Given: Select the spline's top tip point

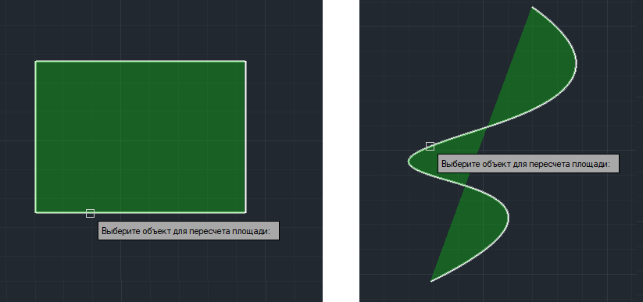Looking at the screenshot, I should click(532, 7).
